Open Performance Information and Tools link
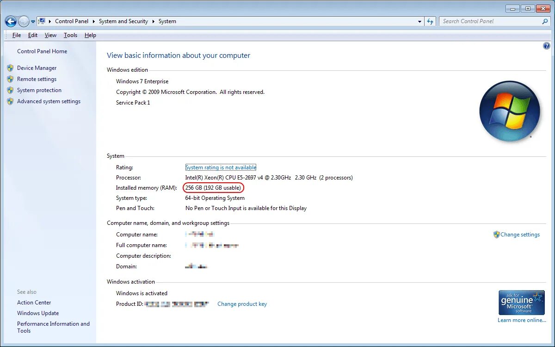The height and width of the screenshot is (347, 555). (54, 327)
